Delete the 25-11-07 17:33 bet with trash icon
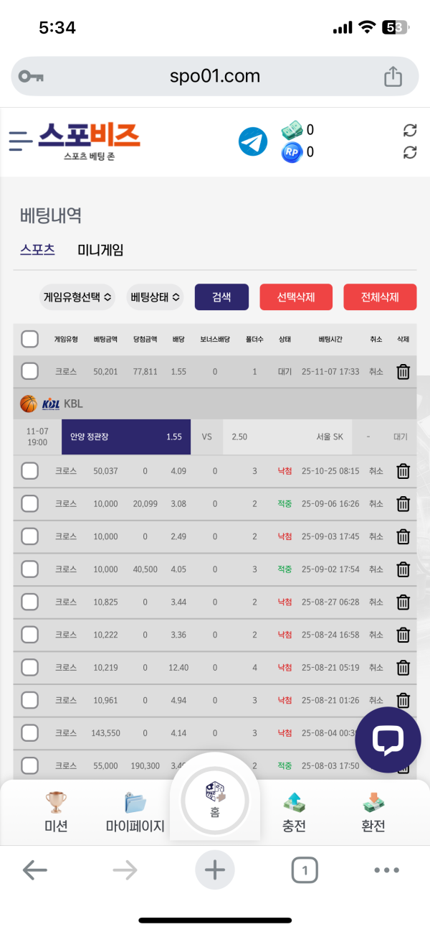430x932 pixels. (403, 371)
